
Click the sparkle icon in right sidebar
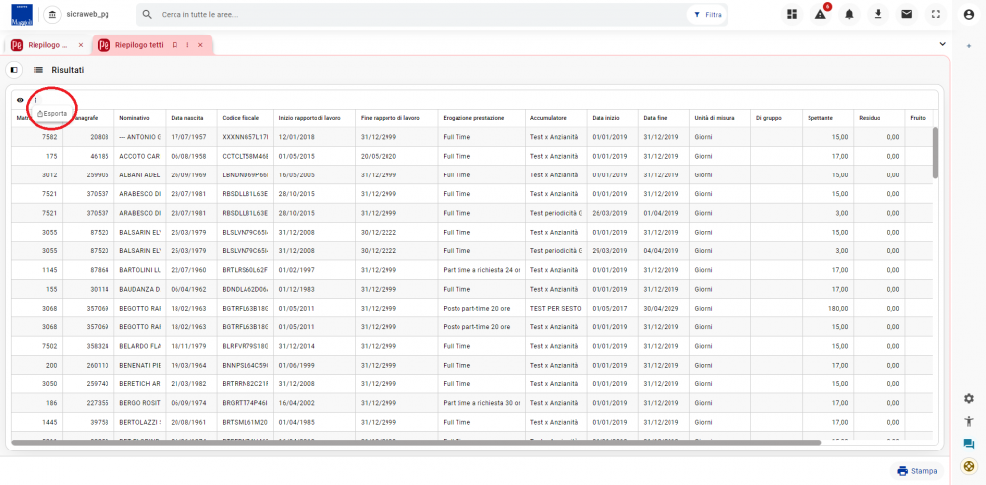[x=969, y=47]
